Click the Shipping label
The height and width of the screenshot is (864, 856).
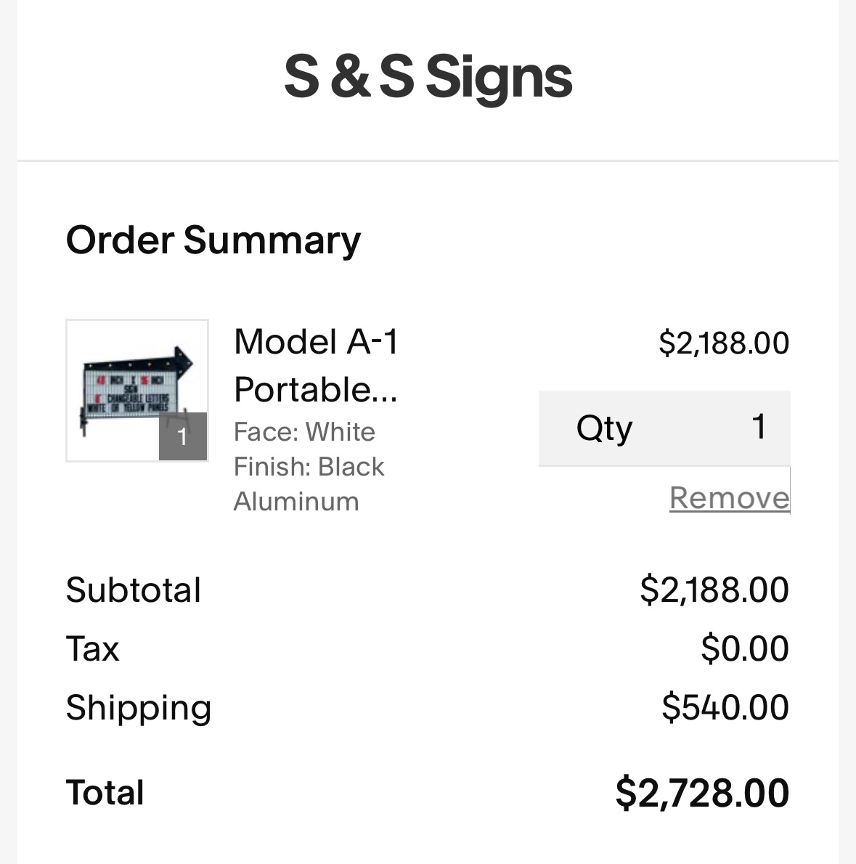pos(139,707)
